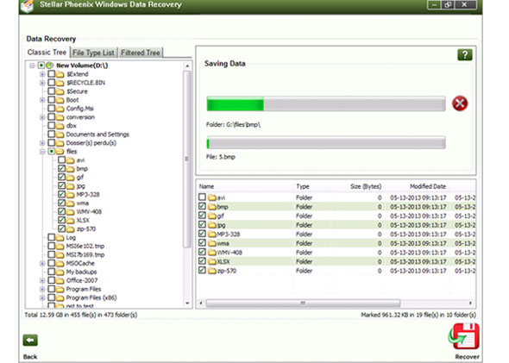This screenshot has height=363, width=509.
Task: Expand the $RECYCLE.BIN folder node
Action: pos(42,83)
